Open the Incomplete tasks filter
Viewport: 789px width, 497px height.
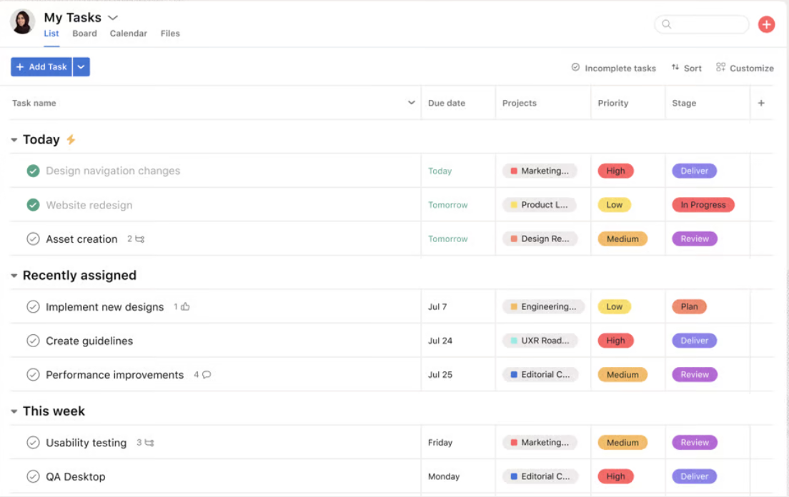point(613,68)
